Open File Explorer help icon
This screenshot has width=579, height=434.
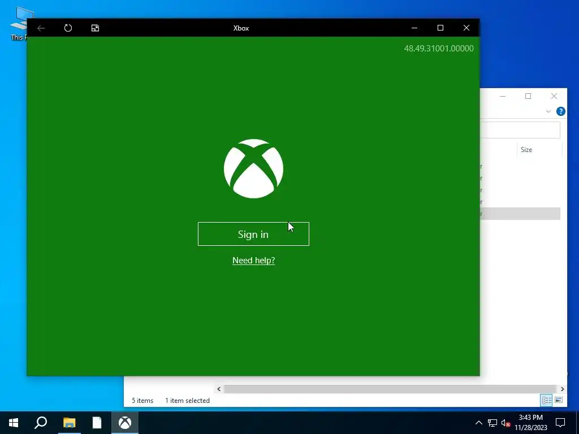[560, 111]
